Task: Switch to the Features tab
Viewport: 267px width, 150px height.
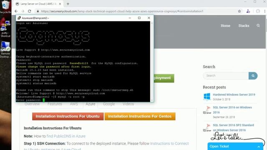Action: click(x=55, y=104)
